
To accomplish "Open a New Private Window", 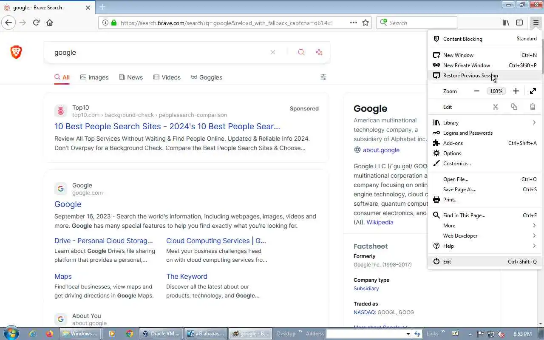I will (x=485, y=65).
